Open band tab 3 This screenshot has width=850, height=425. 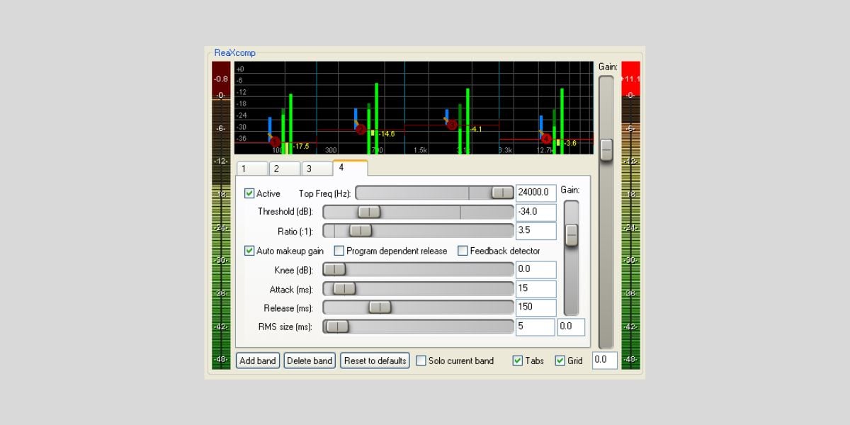(317, 169)
